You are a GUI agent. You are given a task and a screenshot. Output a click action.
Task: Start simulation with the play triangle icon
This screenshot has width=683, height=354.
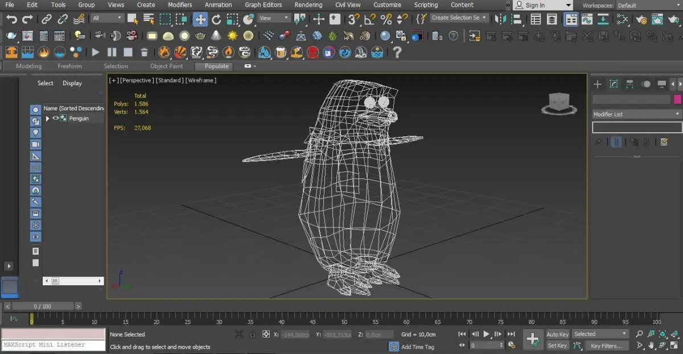(x=96, y=52)
